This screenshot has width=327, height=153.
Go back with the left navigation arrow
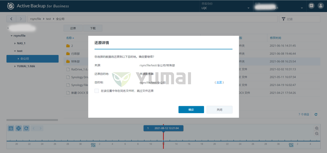[11, 19]
